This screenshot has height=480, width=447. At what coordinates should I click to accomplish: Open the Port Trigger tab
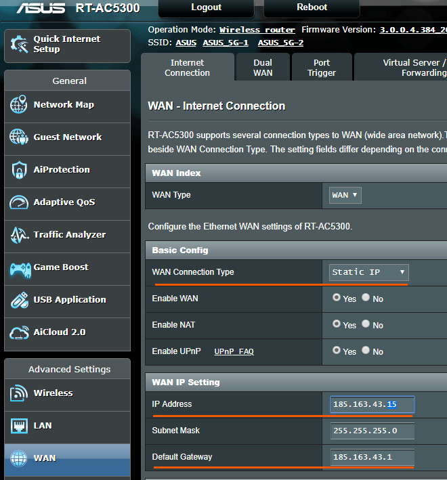[x=322, y=68]
